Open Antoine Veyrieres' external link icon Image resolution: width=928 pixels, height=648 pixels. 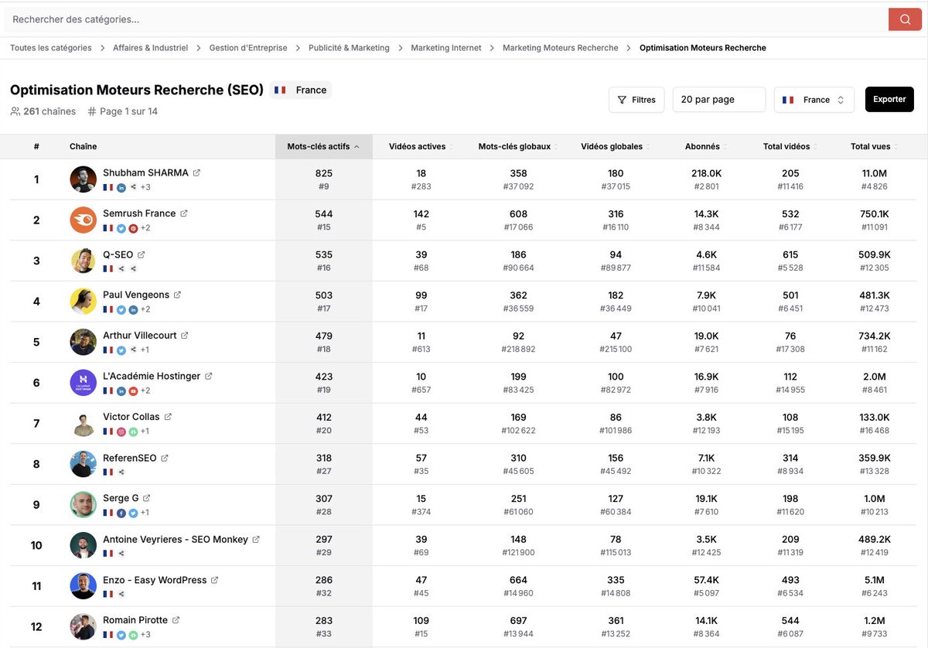click(x=256, y=539)
